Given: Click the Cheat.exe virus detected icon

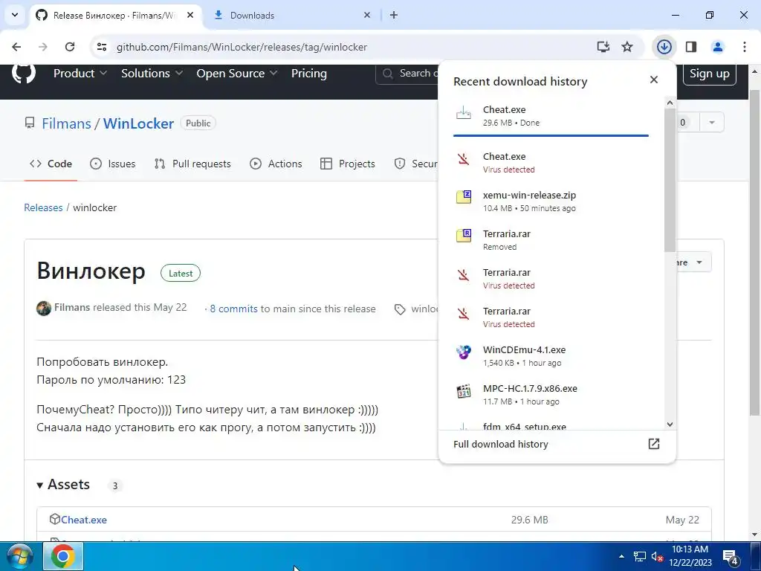Looking at the screenshot, I should (464, 159).
